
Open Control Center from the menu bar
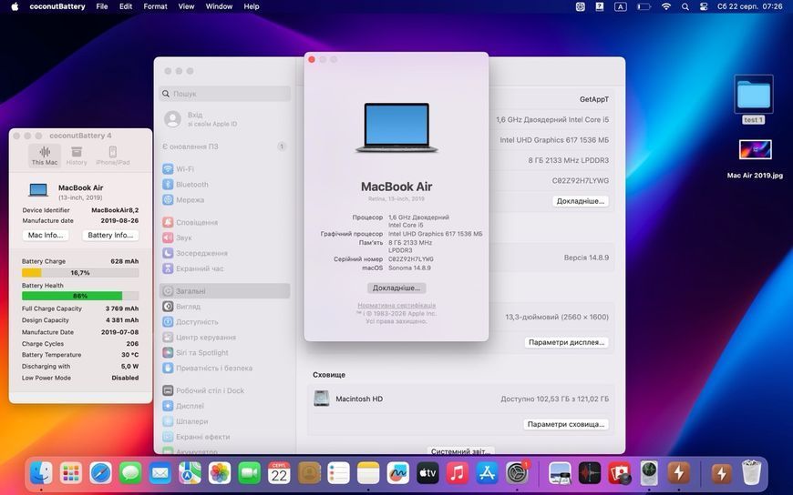point(704,6)
